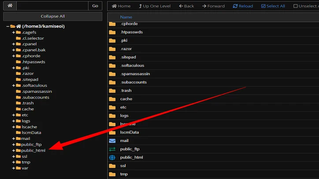Click the mail envelope icon in file list

pos(112,141)
